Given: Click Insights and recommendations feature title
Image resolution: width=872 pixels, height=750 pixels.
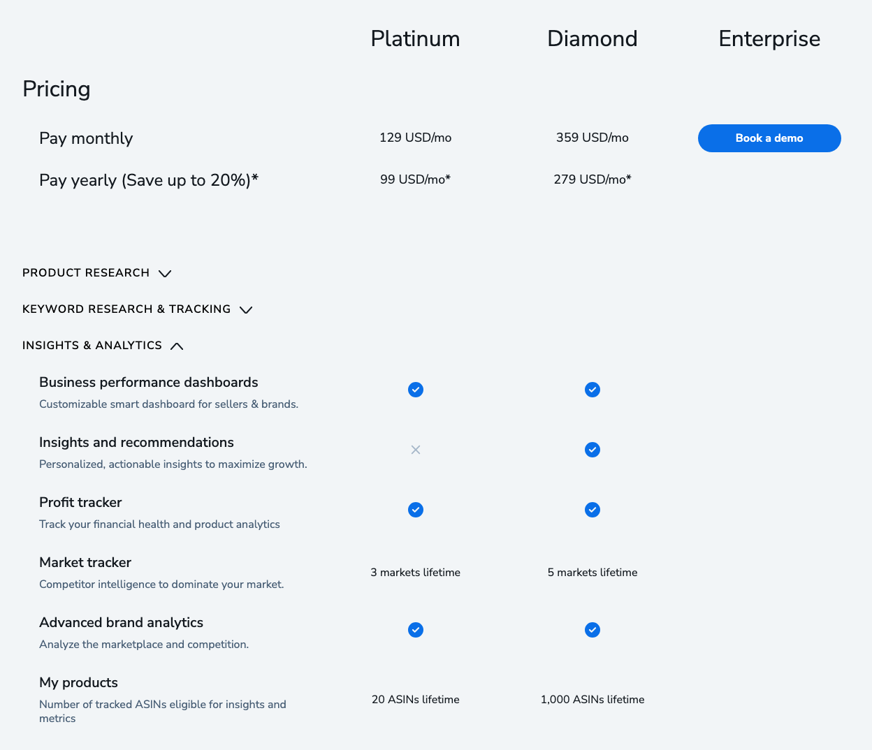Looking at the screenshot, I should [136, 442].
